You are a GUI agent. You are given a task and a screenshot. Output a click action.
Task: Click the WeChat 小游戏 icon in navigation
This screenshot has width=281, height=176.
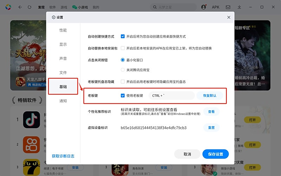pos(74,7)
